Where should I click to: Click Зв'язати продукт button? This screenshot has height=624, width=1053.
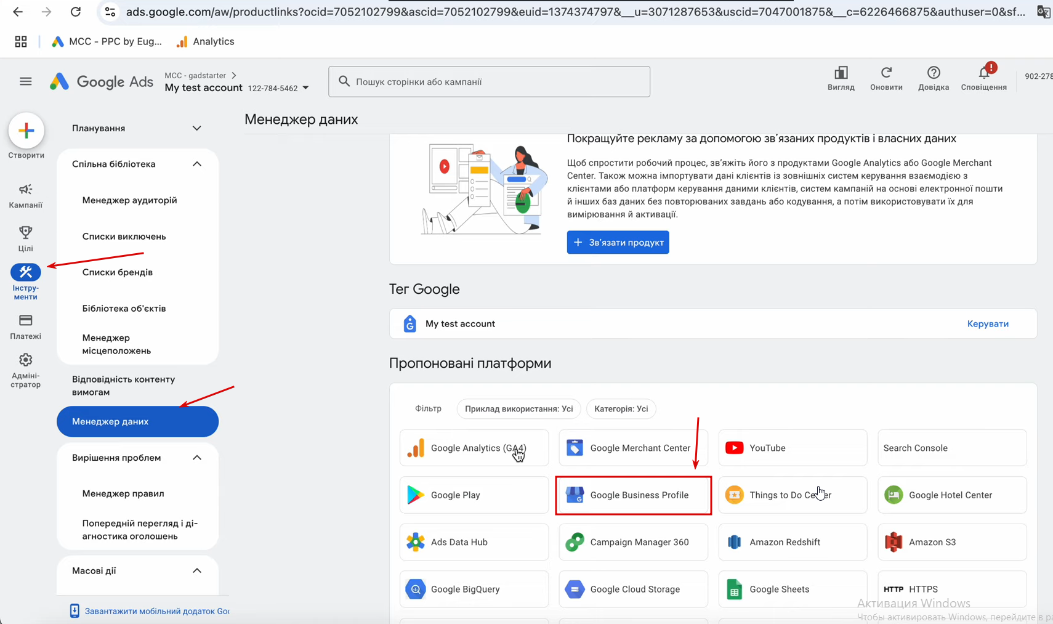coord(618,242)
